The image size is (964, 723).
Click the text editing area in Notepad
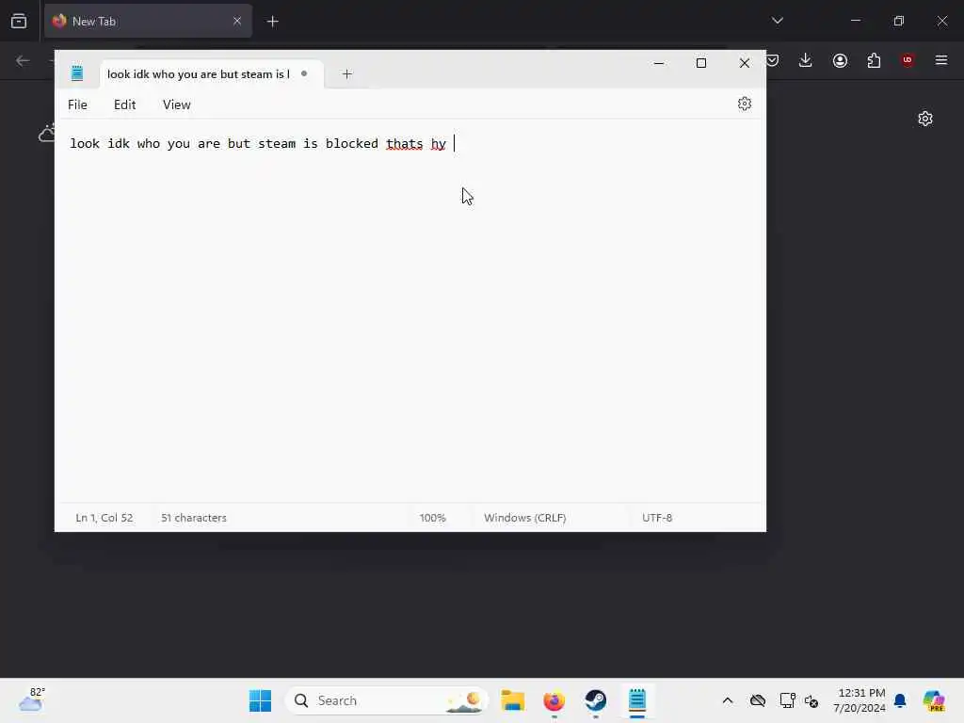tap(410, 311)
